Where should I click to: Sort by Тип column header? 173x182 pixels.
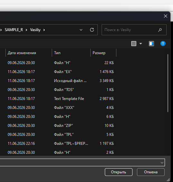point(71,53)
